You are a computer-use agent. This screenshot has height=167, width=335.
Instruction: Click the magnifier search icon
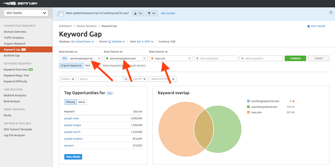coord(126,79)
